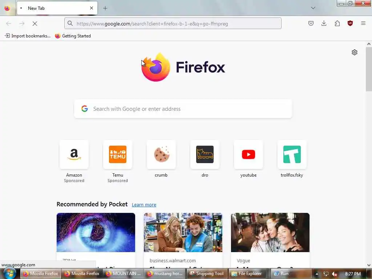Stop loading with the X button
The width and height of the screenshot is (372, 279).
coord(35,24)
